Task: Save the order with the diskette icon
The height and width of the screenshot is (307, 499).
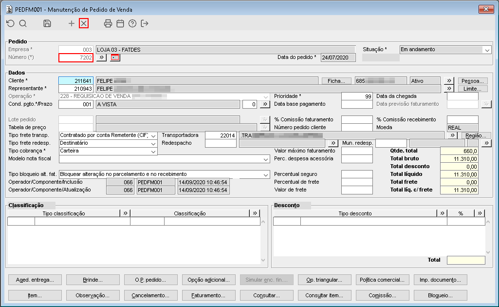Action: (47, 23)
